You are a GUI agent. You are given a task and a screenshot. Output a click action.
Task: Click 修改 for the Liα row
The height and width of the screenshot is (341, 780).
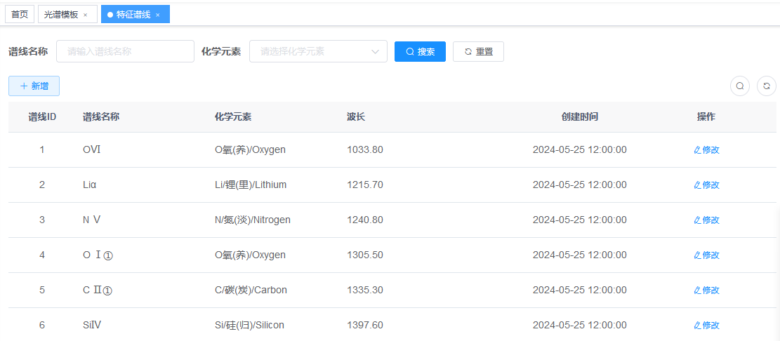click(706, 185)
